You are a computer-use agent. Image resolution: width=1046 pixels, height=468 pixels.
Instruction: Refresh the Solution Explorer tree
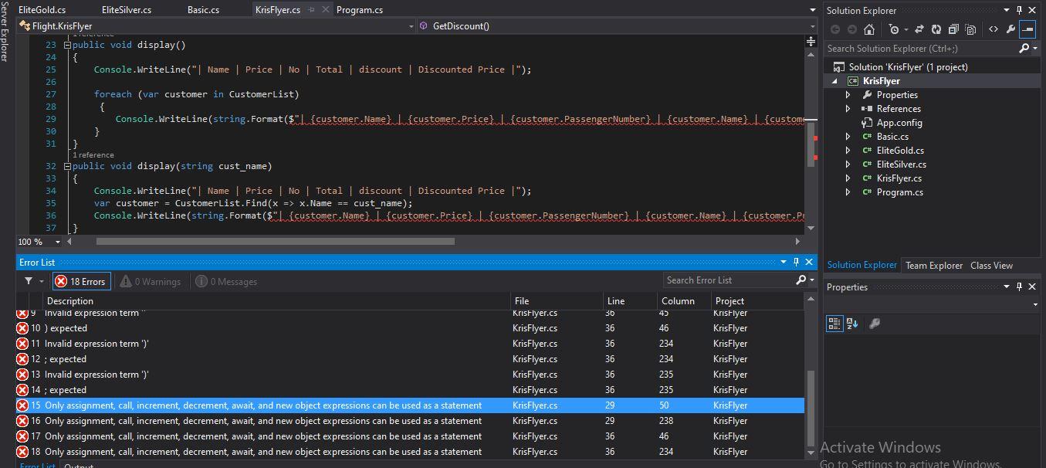936,29
